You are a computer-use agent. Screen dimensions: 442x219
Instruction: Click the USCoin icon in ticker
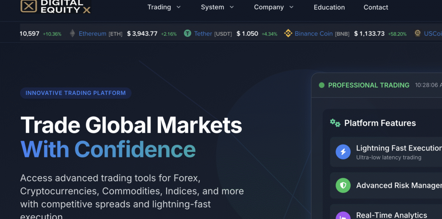[x=417, y=33]
